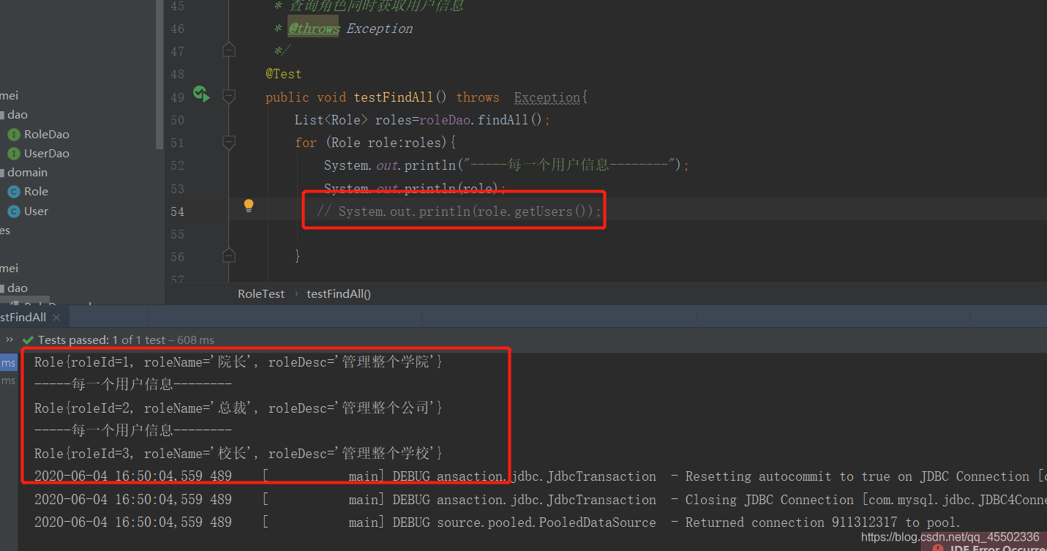Viewport: 1047px width, 551px height.
Task: Click the roleId=3 output line
Action: coord(239,453)
